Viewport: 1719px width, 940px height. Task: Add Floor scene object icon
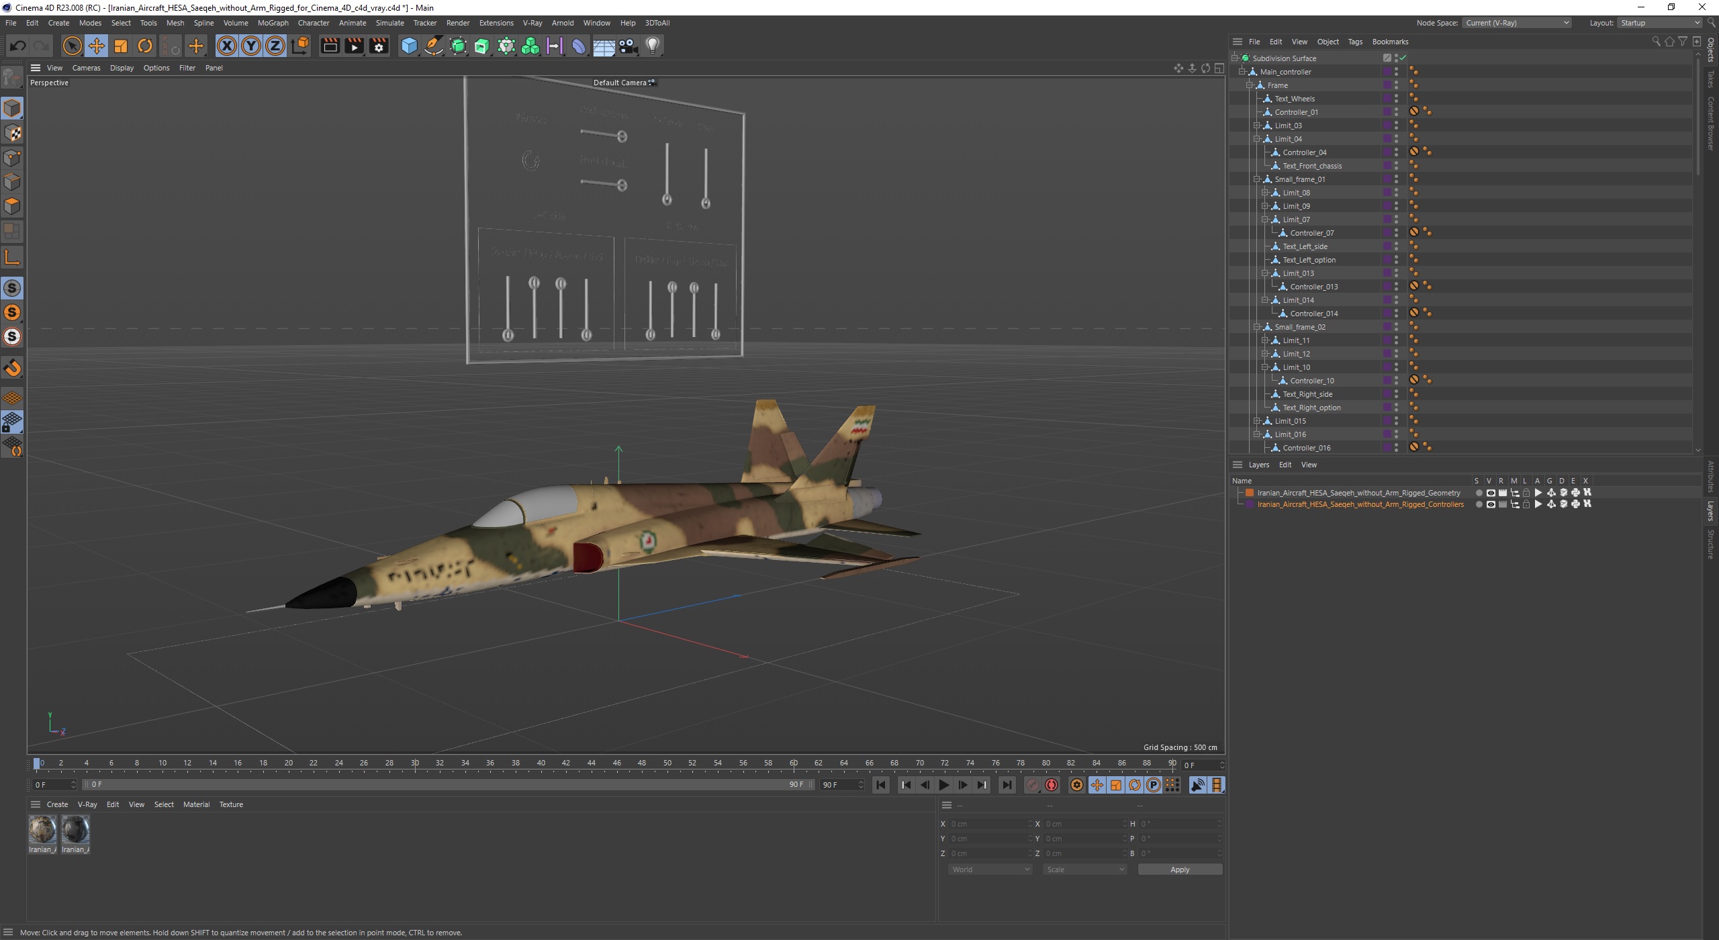tap(604, 46)
